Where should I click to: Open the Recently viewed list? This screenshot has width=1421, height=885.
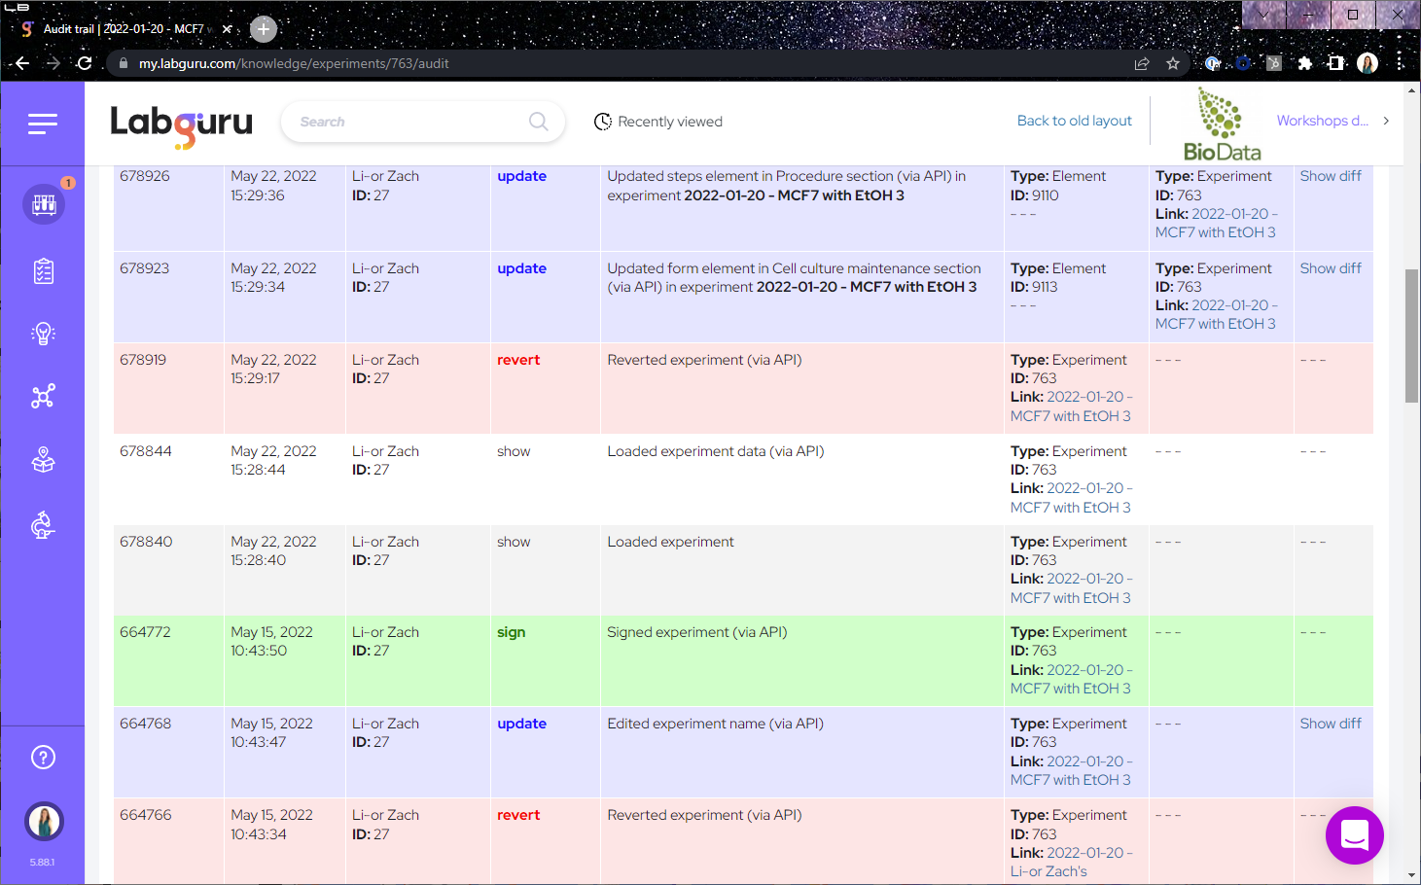[x=658, y=122]
